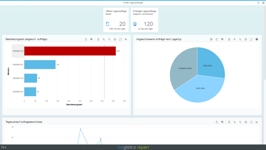
Task: Refresh the Tagesverlauf Auftragsabschlüsse chart
Action: pos(217,122)
